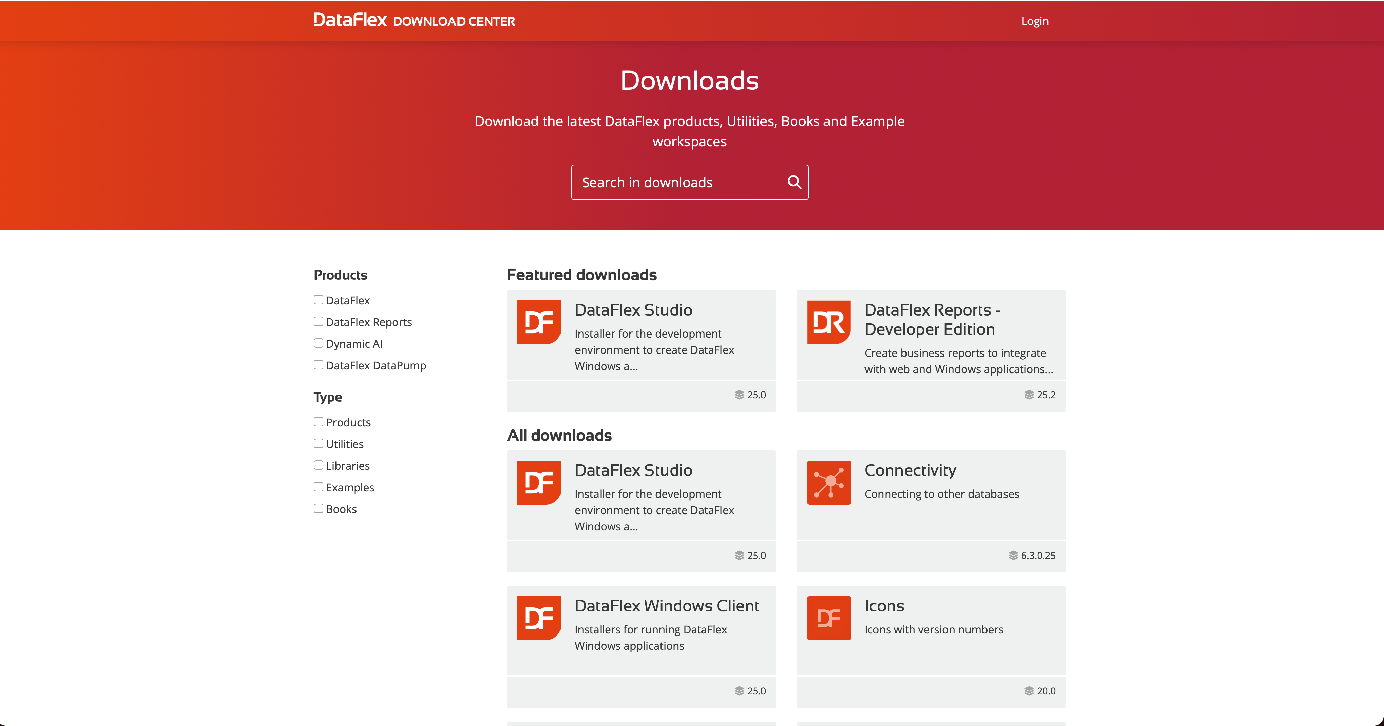Open DataFlex Studio title under All downloads
1384x726 pixels.
point(633,470)
